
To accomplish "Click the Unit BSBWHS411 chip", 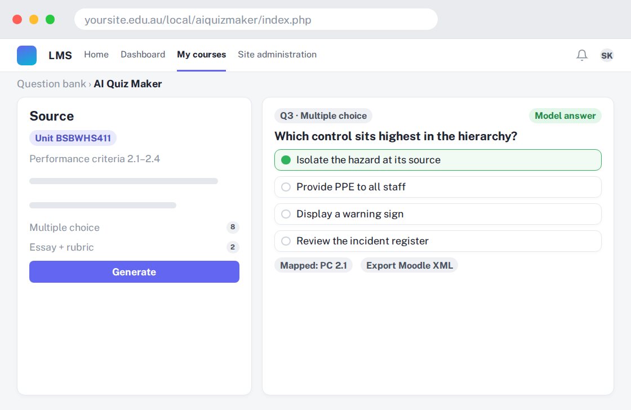I will [x=73, y=138].
